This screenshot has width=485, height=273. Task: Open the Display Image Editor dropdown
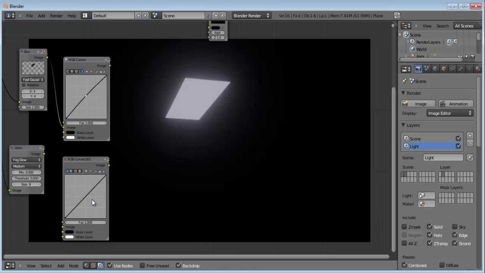pos(450,113)
